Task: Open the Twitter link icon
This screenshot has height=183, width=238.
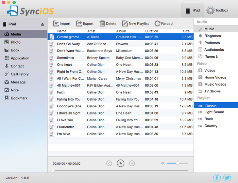Action: click(227, 178)
